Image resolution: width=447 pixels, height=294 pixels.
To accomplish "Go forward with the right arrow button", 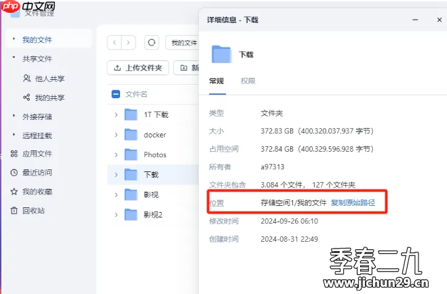I will [x=128, y=43].
